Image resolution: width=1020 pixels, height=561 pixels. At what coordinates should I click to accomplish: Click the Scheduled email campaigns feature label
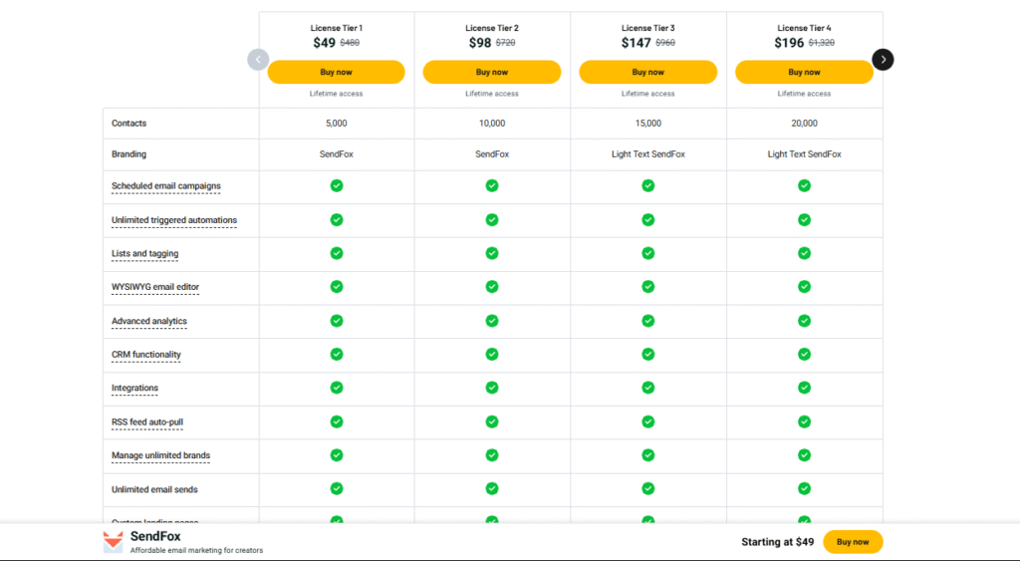(x=166, y=186)
